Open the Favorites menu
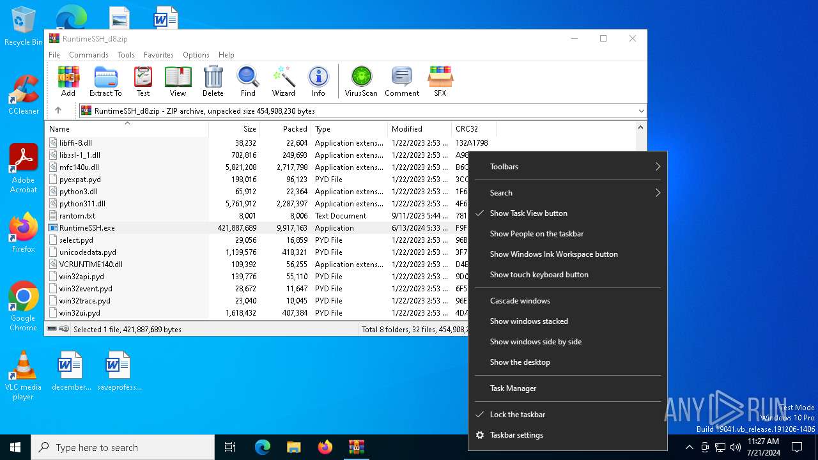The width and height of the screenshot is (818, 460). point(158,55)
